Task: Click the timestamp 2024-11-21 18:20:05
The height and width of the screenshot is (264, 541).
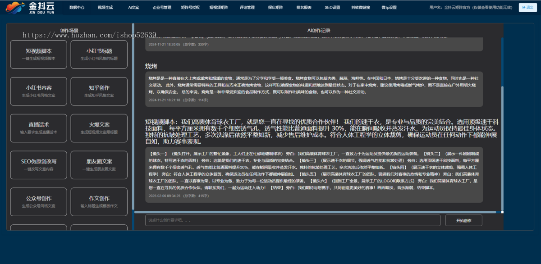Action: click(164, 45)
